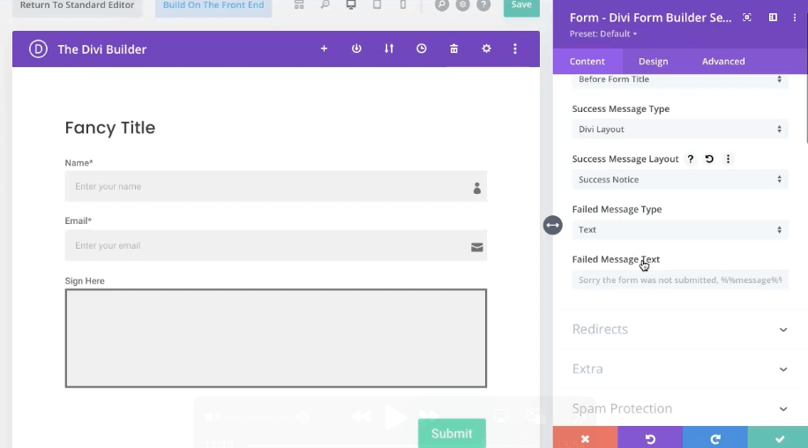Image resolution: width=808 pixels, height=448 pixels.
Task: Show help for Success Message Layout
Action: [691, 159]
